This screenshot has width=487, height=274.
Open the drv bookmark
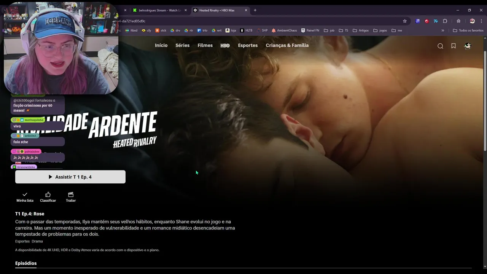[x=175, y=30]
